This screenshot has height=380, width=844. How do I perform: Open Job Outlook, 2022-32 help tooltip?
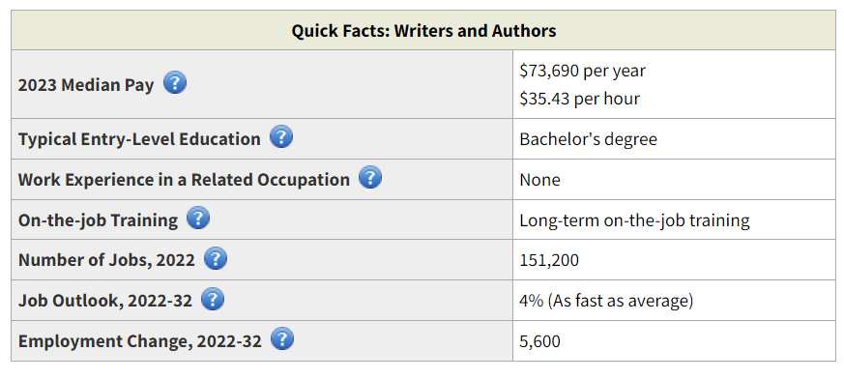213,300
